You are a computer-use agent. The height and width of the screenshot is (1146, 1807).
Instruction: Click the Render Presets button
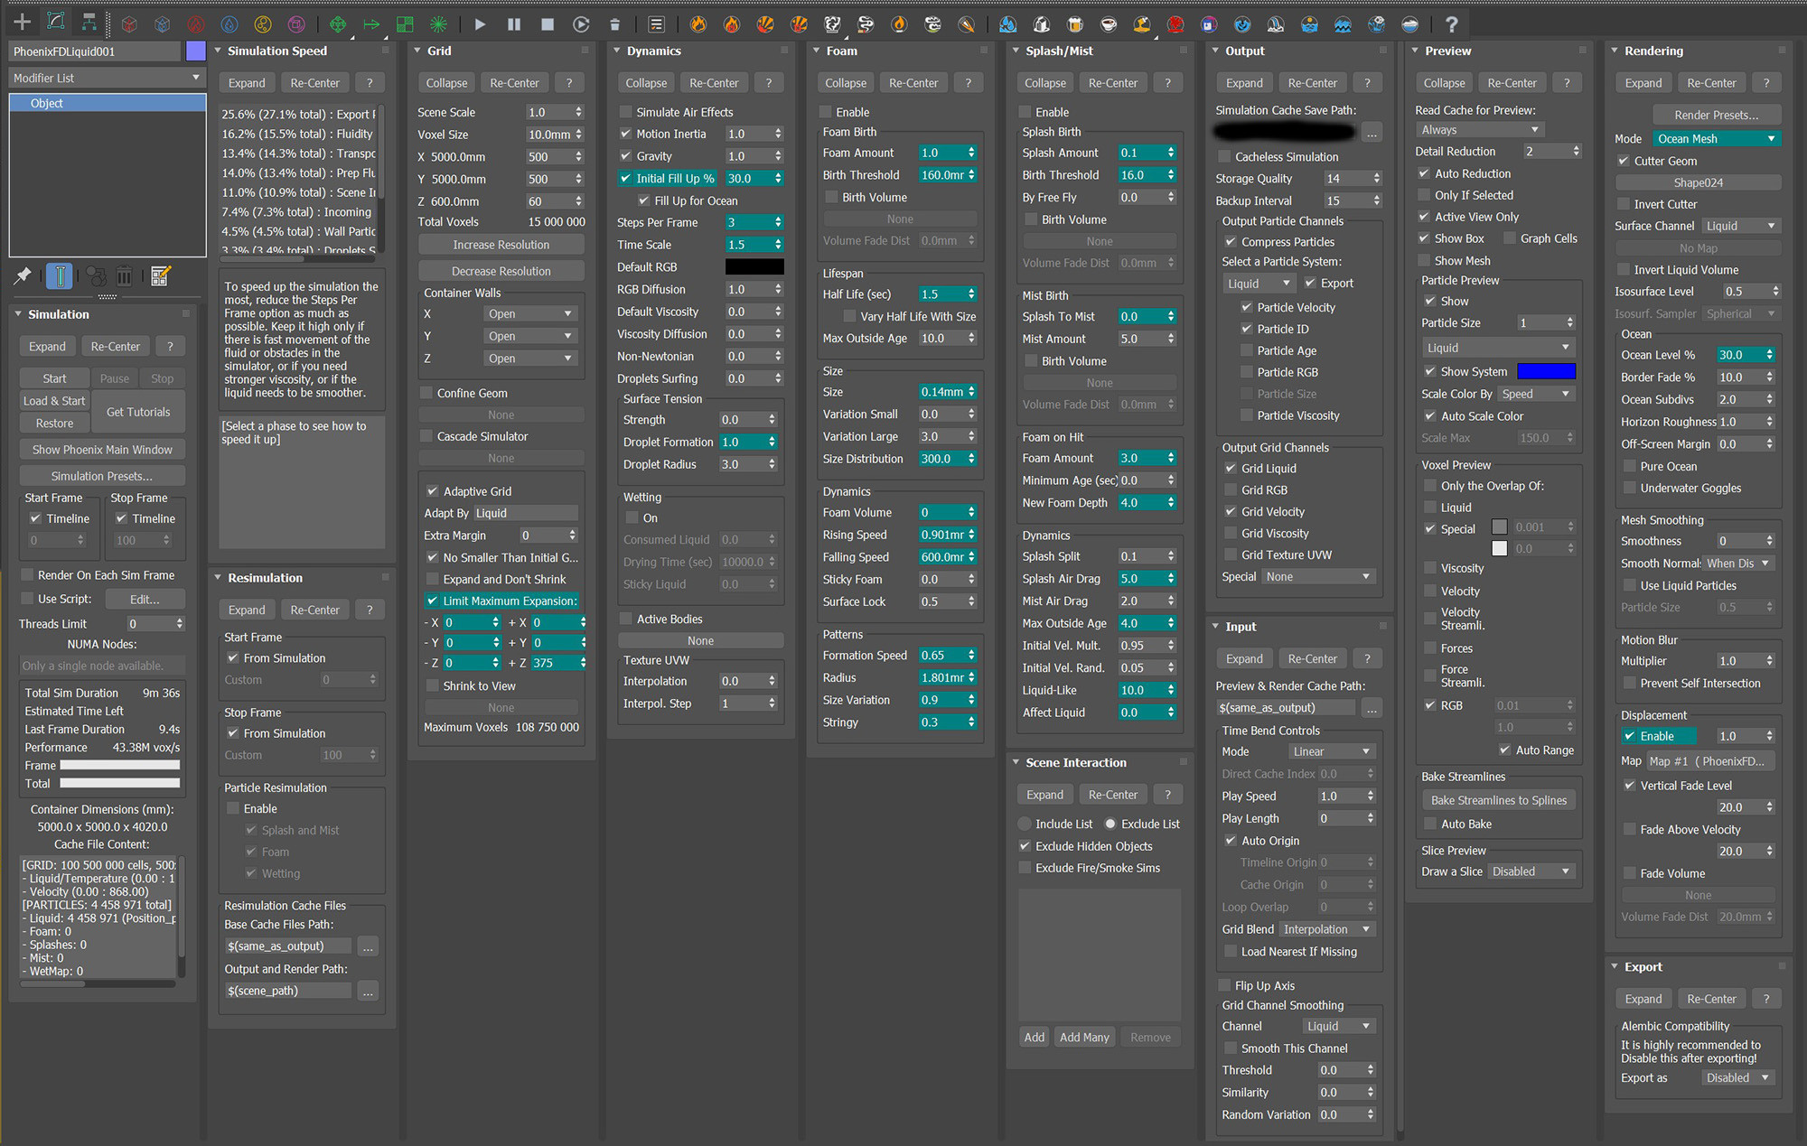[1717, 115]
